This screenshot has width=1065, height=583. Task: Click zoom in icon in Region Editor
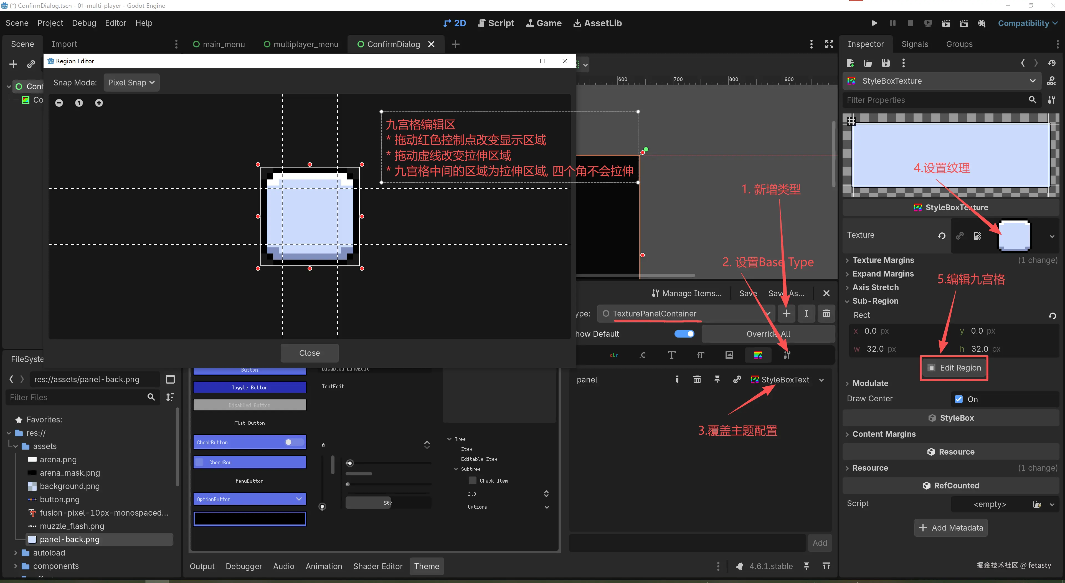click(x=99, y=103)
